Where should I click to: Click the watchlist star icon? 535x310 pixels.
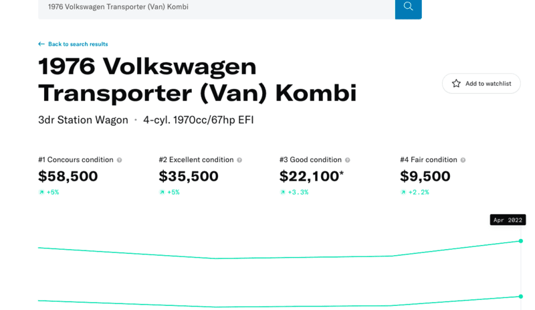[456, 84]
